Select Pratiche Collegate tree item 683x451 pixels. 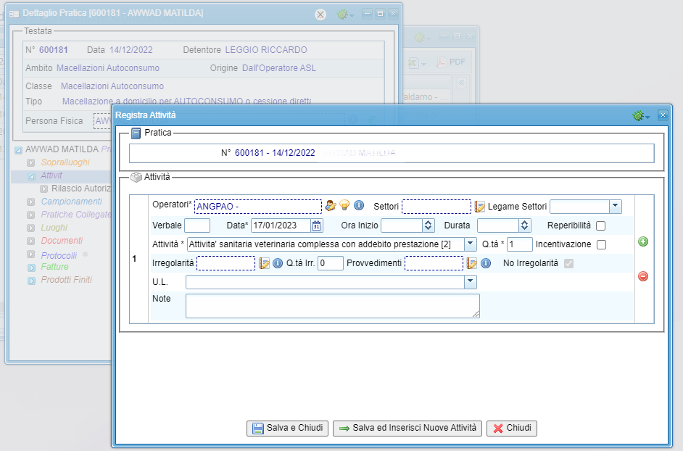click(x=76, y=215)
